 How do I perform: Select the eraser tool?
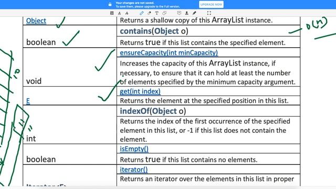tap(149, 13)
